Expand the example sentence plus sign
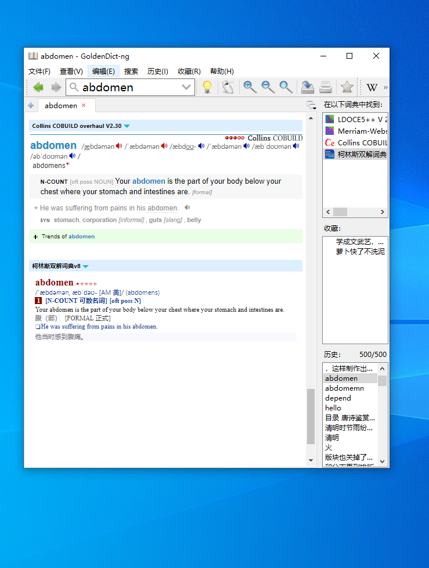Viewport: 429px width, 568px height. tap(36, 208)
